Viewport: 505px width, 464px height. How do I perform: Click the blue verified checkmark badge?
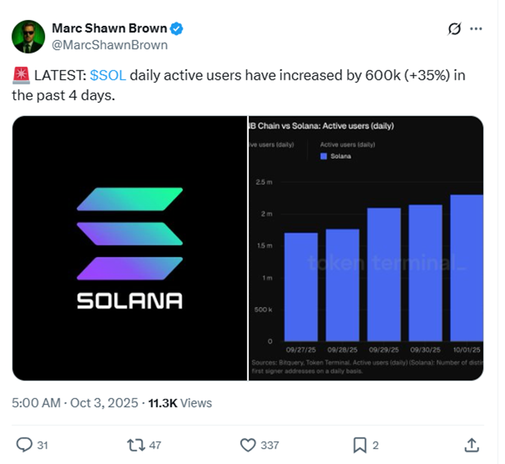tap(176, 29)
